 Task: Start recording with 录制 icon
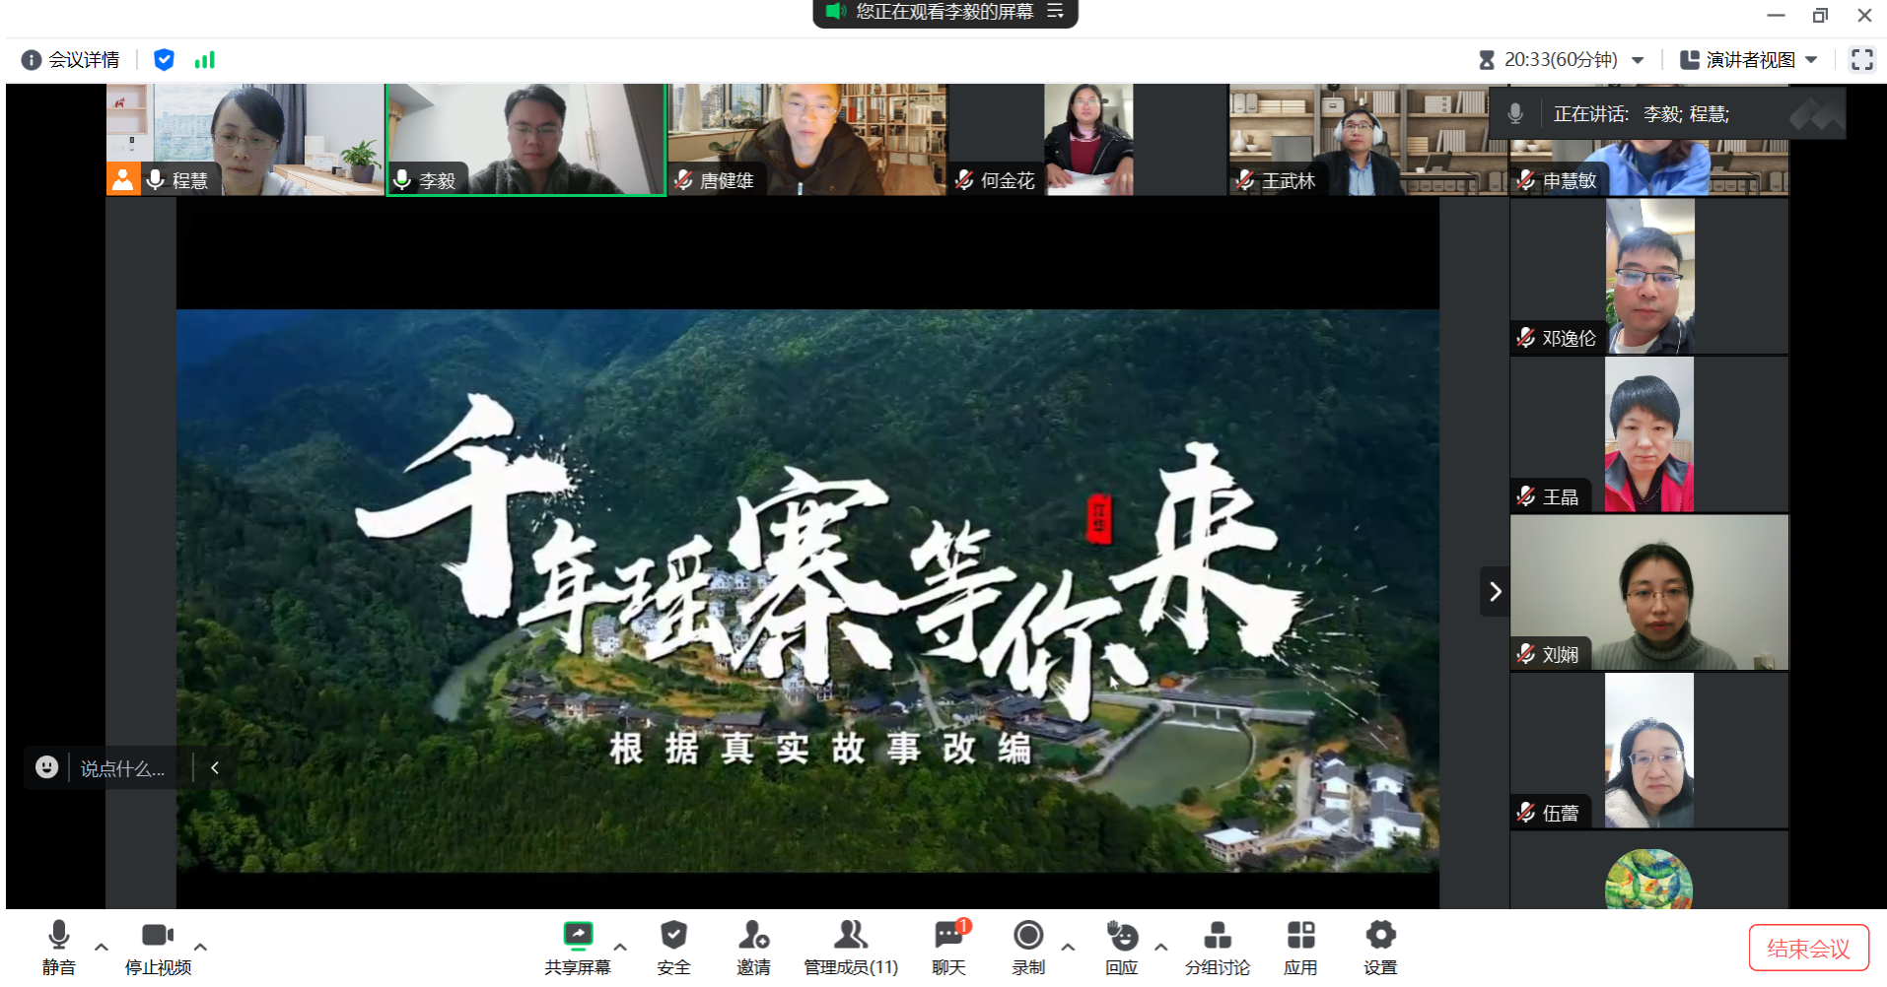click(x=1027, y=936)
